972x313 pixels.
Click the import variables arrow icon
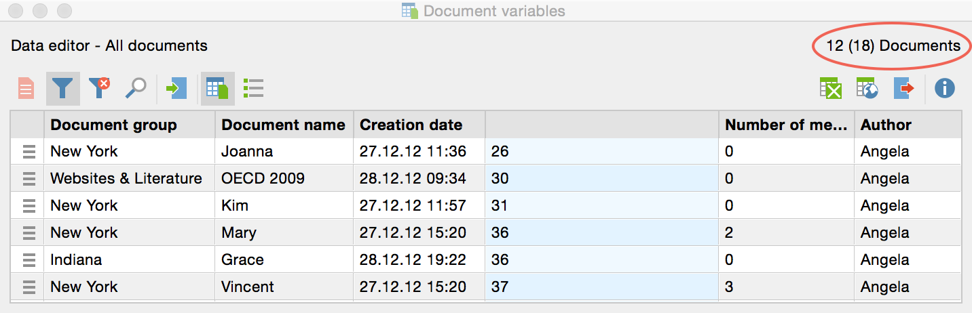[x=176, y=88]
